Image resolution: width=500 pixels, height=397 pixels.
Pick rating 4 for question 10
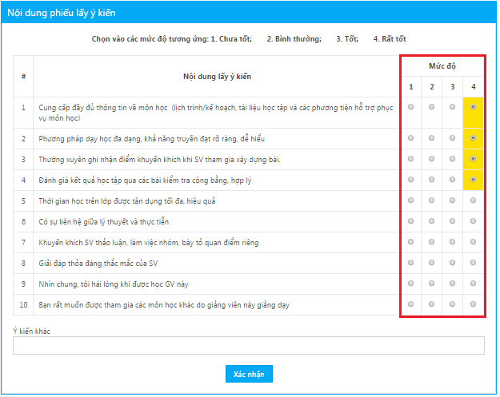tap(474, 304)
